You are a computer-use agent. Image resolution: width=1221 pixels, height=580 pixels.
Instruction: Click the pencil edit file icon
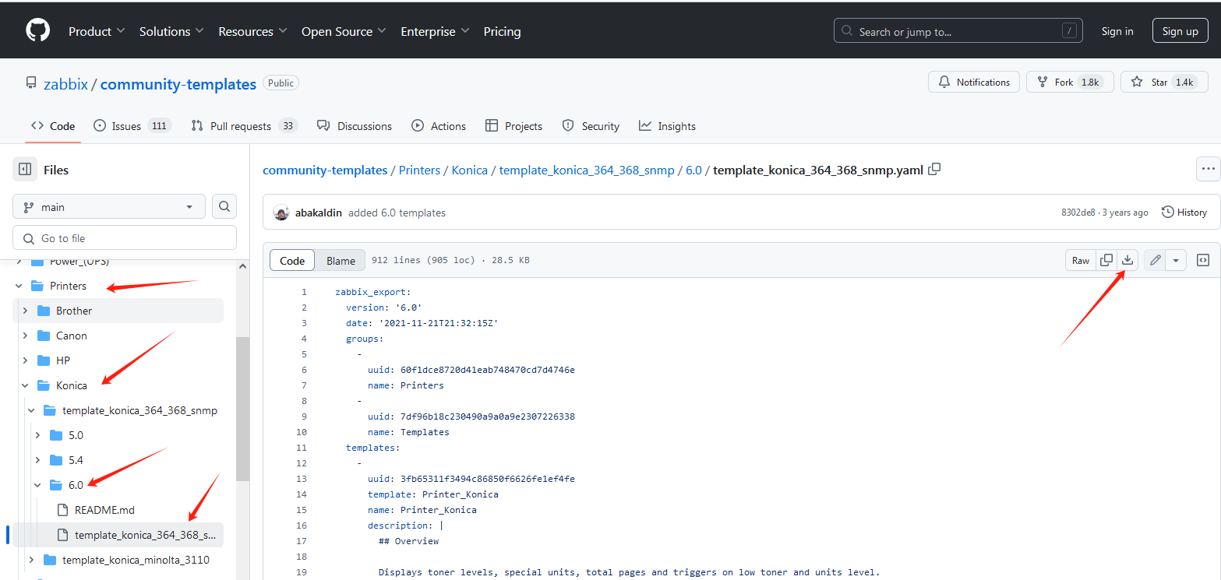click(x=1155, y=260)
